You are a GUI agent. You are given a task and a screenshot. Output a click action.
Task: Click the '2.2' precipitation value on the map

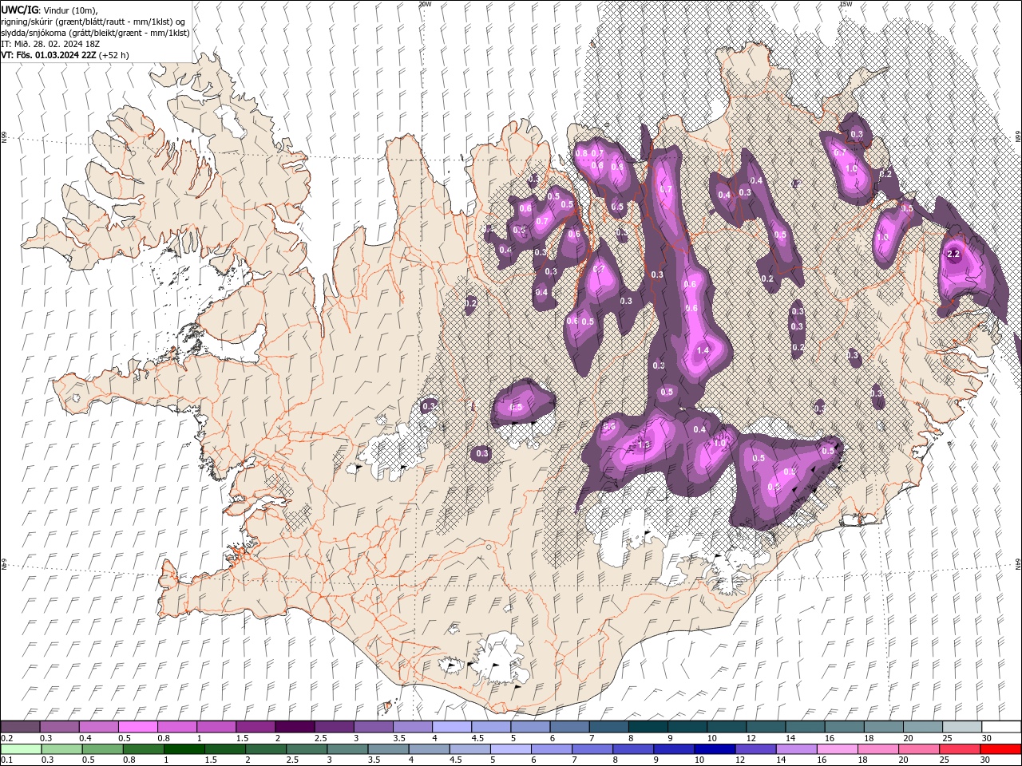coord(953,254)
